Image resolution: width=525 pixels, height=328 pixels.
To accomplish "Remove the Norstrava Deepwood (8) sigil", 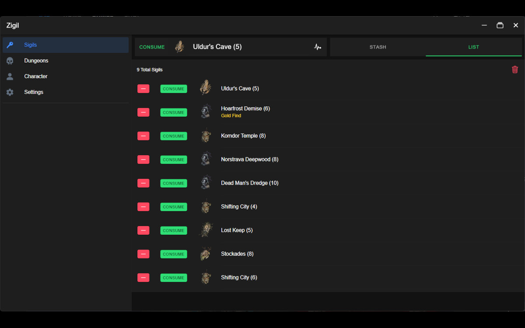I will pos(143,160).
